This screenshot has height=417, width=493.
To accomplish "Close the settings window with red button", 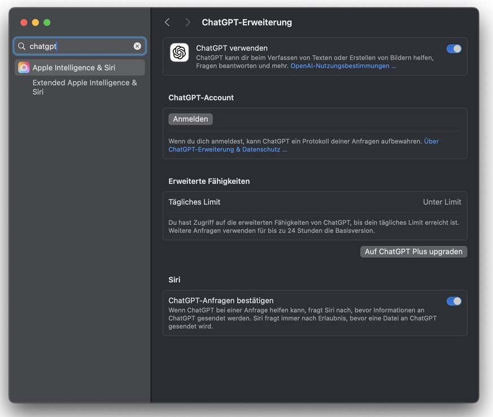I will tap(24, 23).
